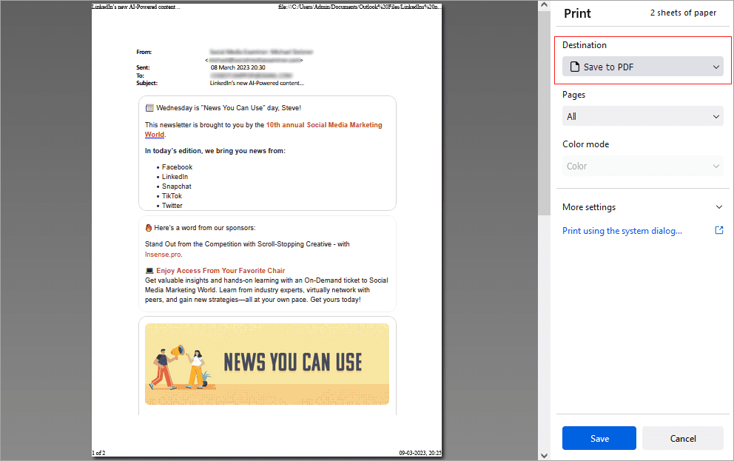Screen dimensions: 734x461
Task: Click the 10th annual Social Media Marketing World link
Action: coord(263,129)
